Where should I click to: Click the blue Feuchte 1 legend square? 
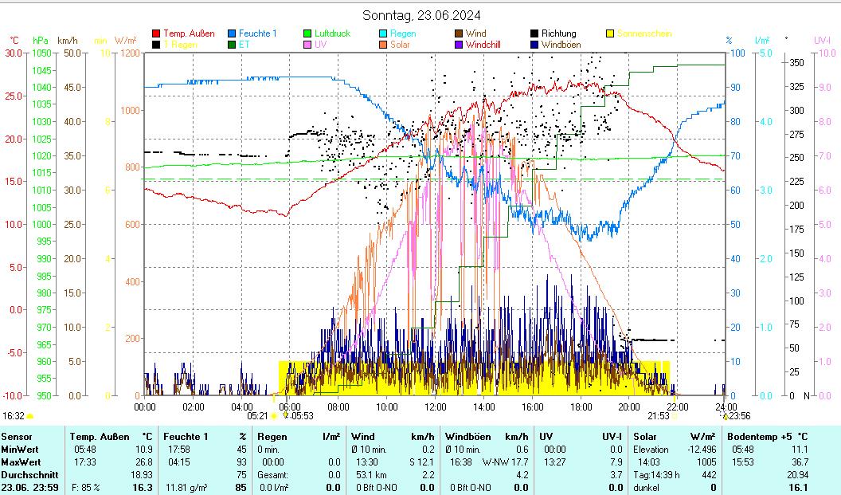(x=233, y=33)
